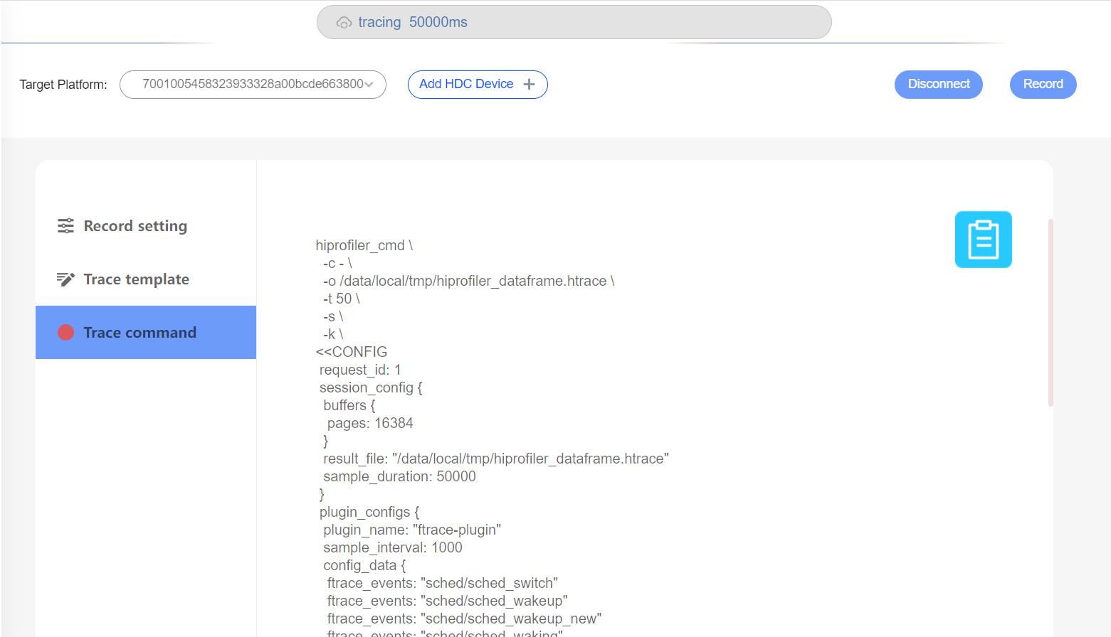Screen dimensions: 1111x637
Task: Click the plus icon on Add HDC Device
Action: click(529, 85)
